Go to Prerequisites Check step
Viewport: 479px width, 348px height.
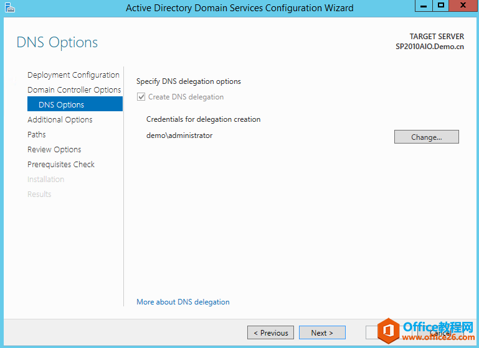(x=61, y=165)
